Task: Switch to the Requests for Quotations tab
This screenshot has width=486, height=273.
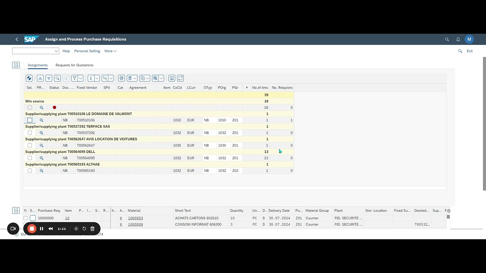Action: coord(74,65)
